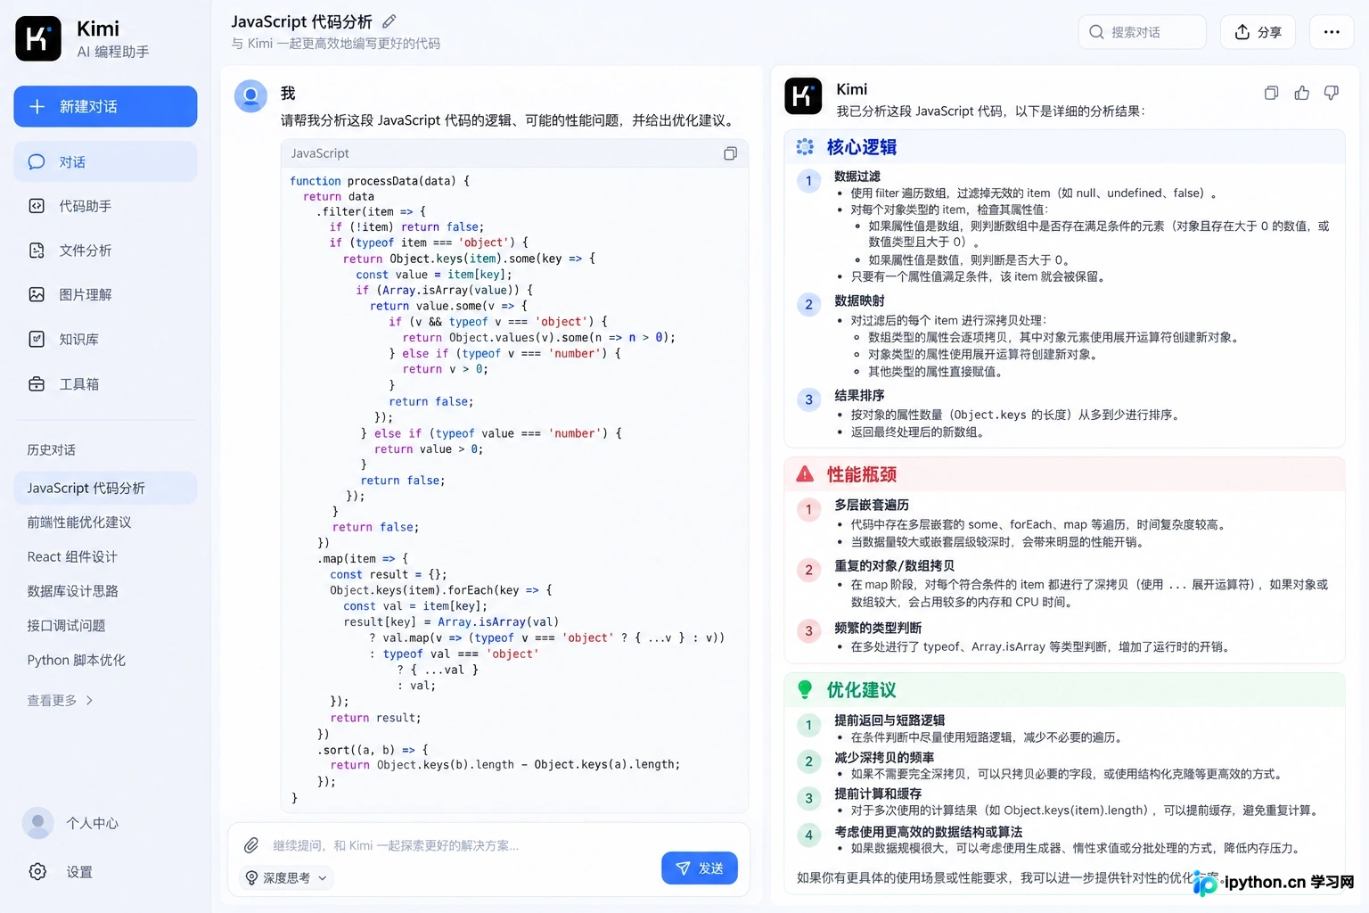Go to 图片理解 section

point(105,294)
